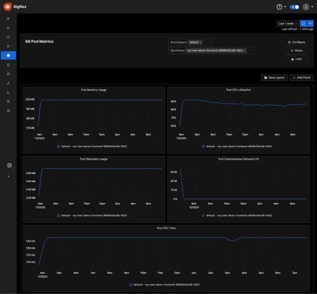Click the 90% axis label in CPU utilization chart
Image resolution: width=317 pixels, height=294 pixels.
(x=173, y=101)
